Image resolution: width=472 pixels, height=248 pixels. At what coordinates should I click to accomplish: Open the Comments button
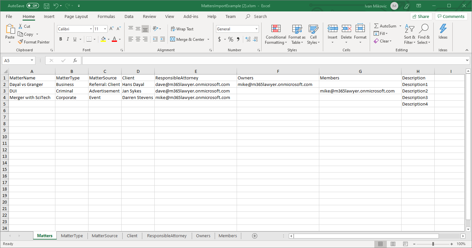[x=451, y=16]
